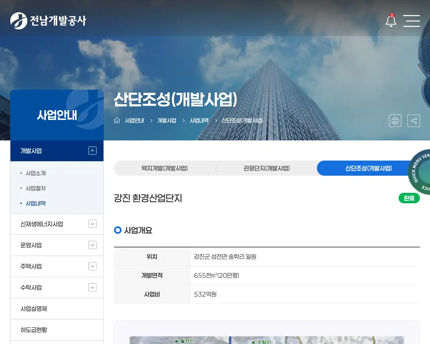Image resolution: width=430 pixels, height=344 pixels.
Task: Expand the 주택사업 arrow
Action: (92, 266)
